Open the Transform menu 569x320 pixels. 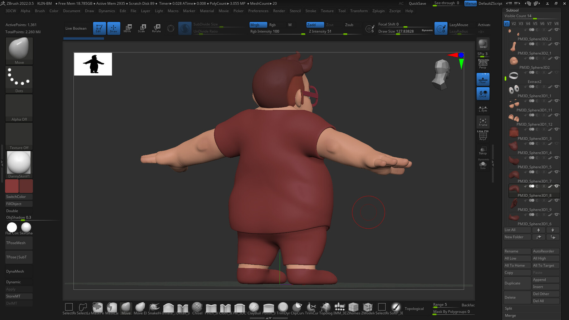point(359,11)
